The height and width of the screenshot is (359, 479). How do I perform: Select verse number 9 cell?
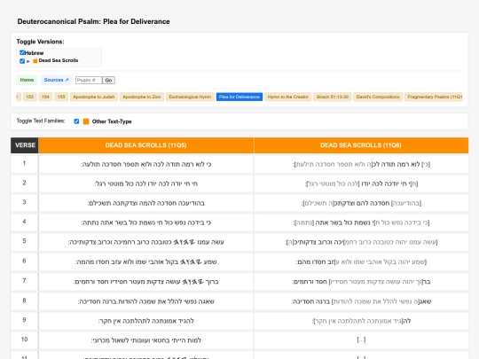(25, 321)
